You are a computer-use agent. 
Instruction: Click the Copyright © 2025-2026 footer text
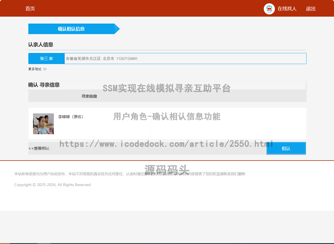[x=52, y=185]
